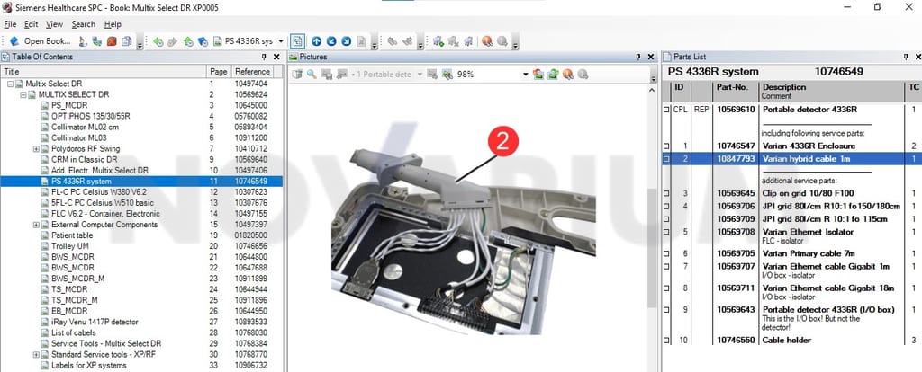Tick checkbox for Portable detector 4336R row
Viewport: 922px width, 372px height.
(x=666, y=110)
